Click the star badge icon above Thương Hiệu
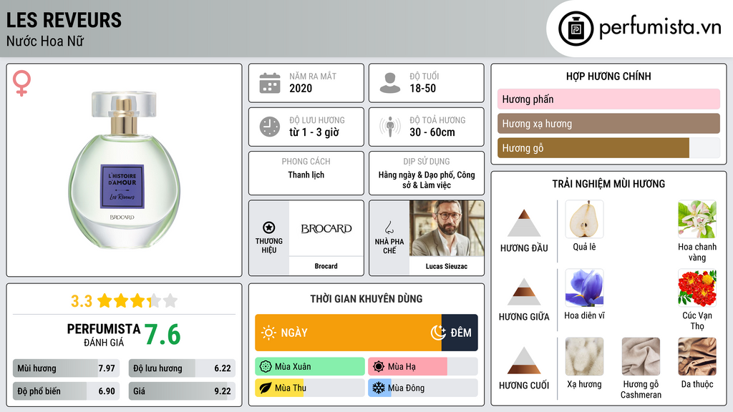Image resolution: width=733 pixels, height=412 pixels. click(269, 227)
